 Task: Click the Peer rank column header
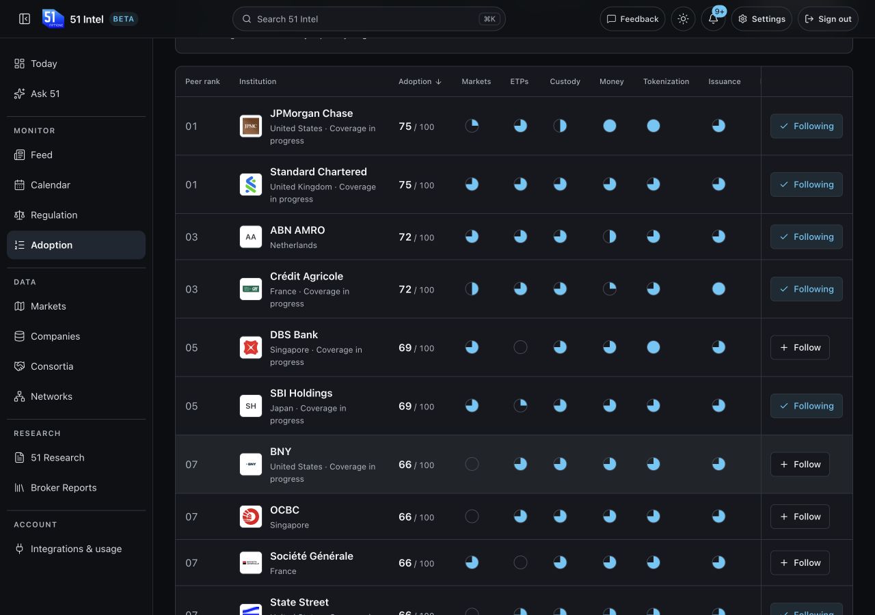[202, 81]
